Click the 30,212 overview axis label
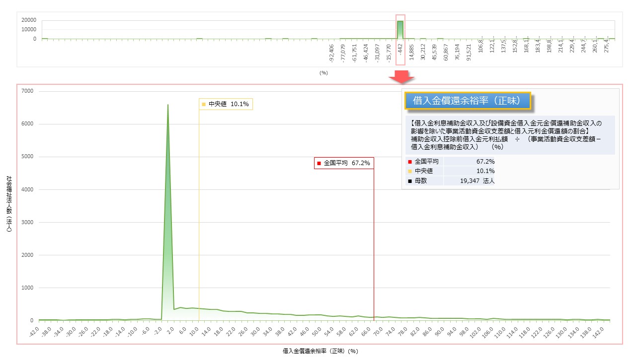The height and width of the screenshot is (357, 636). [423, 52]
